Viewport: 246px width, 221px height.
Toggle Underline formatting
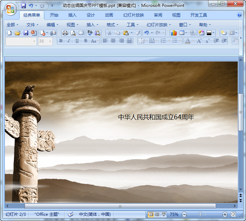pos(77,41)
